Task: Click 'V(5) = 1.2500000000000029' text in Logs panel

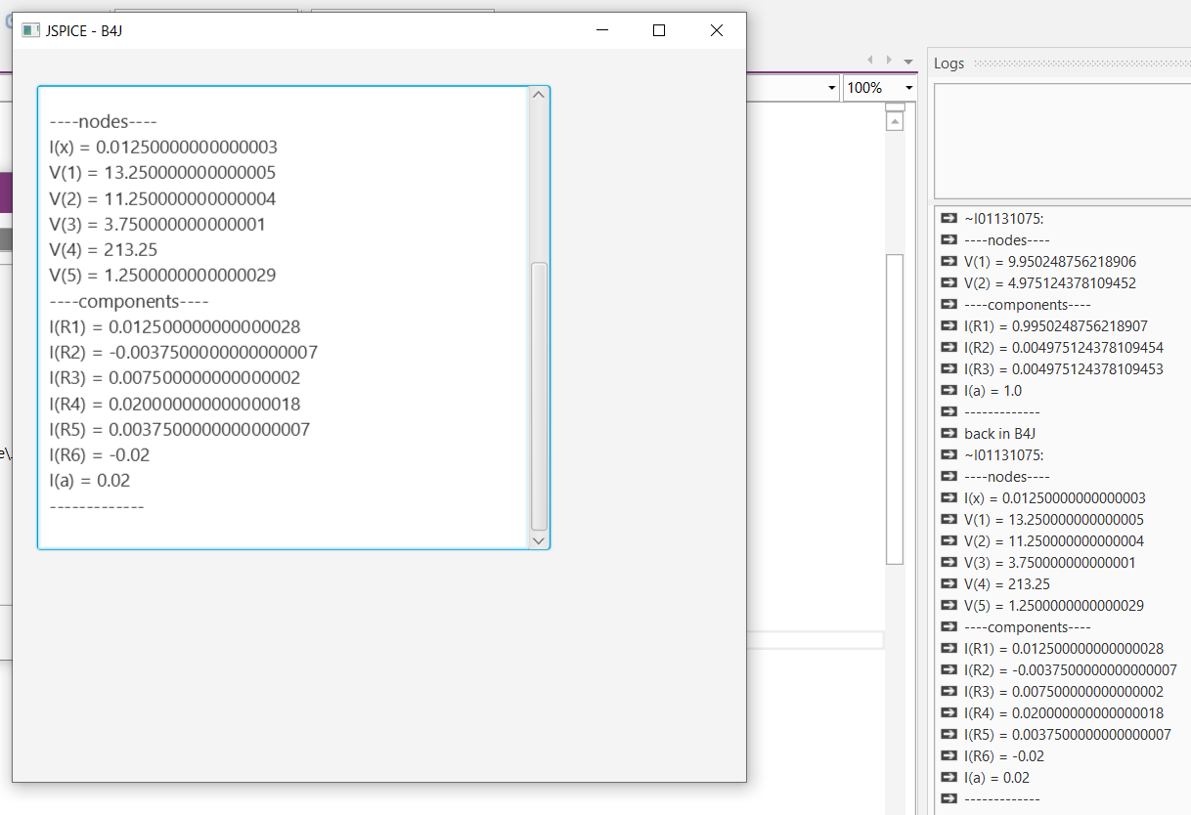Action: pyautogui.click(x=1054, y=606)
